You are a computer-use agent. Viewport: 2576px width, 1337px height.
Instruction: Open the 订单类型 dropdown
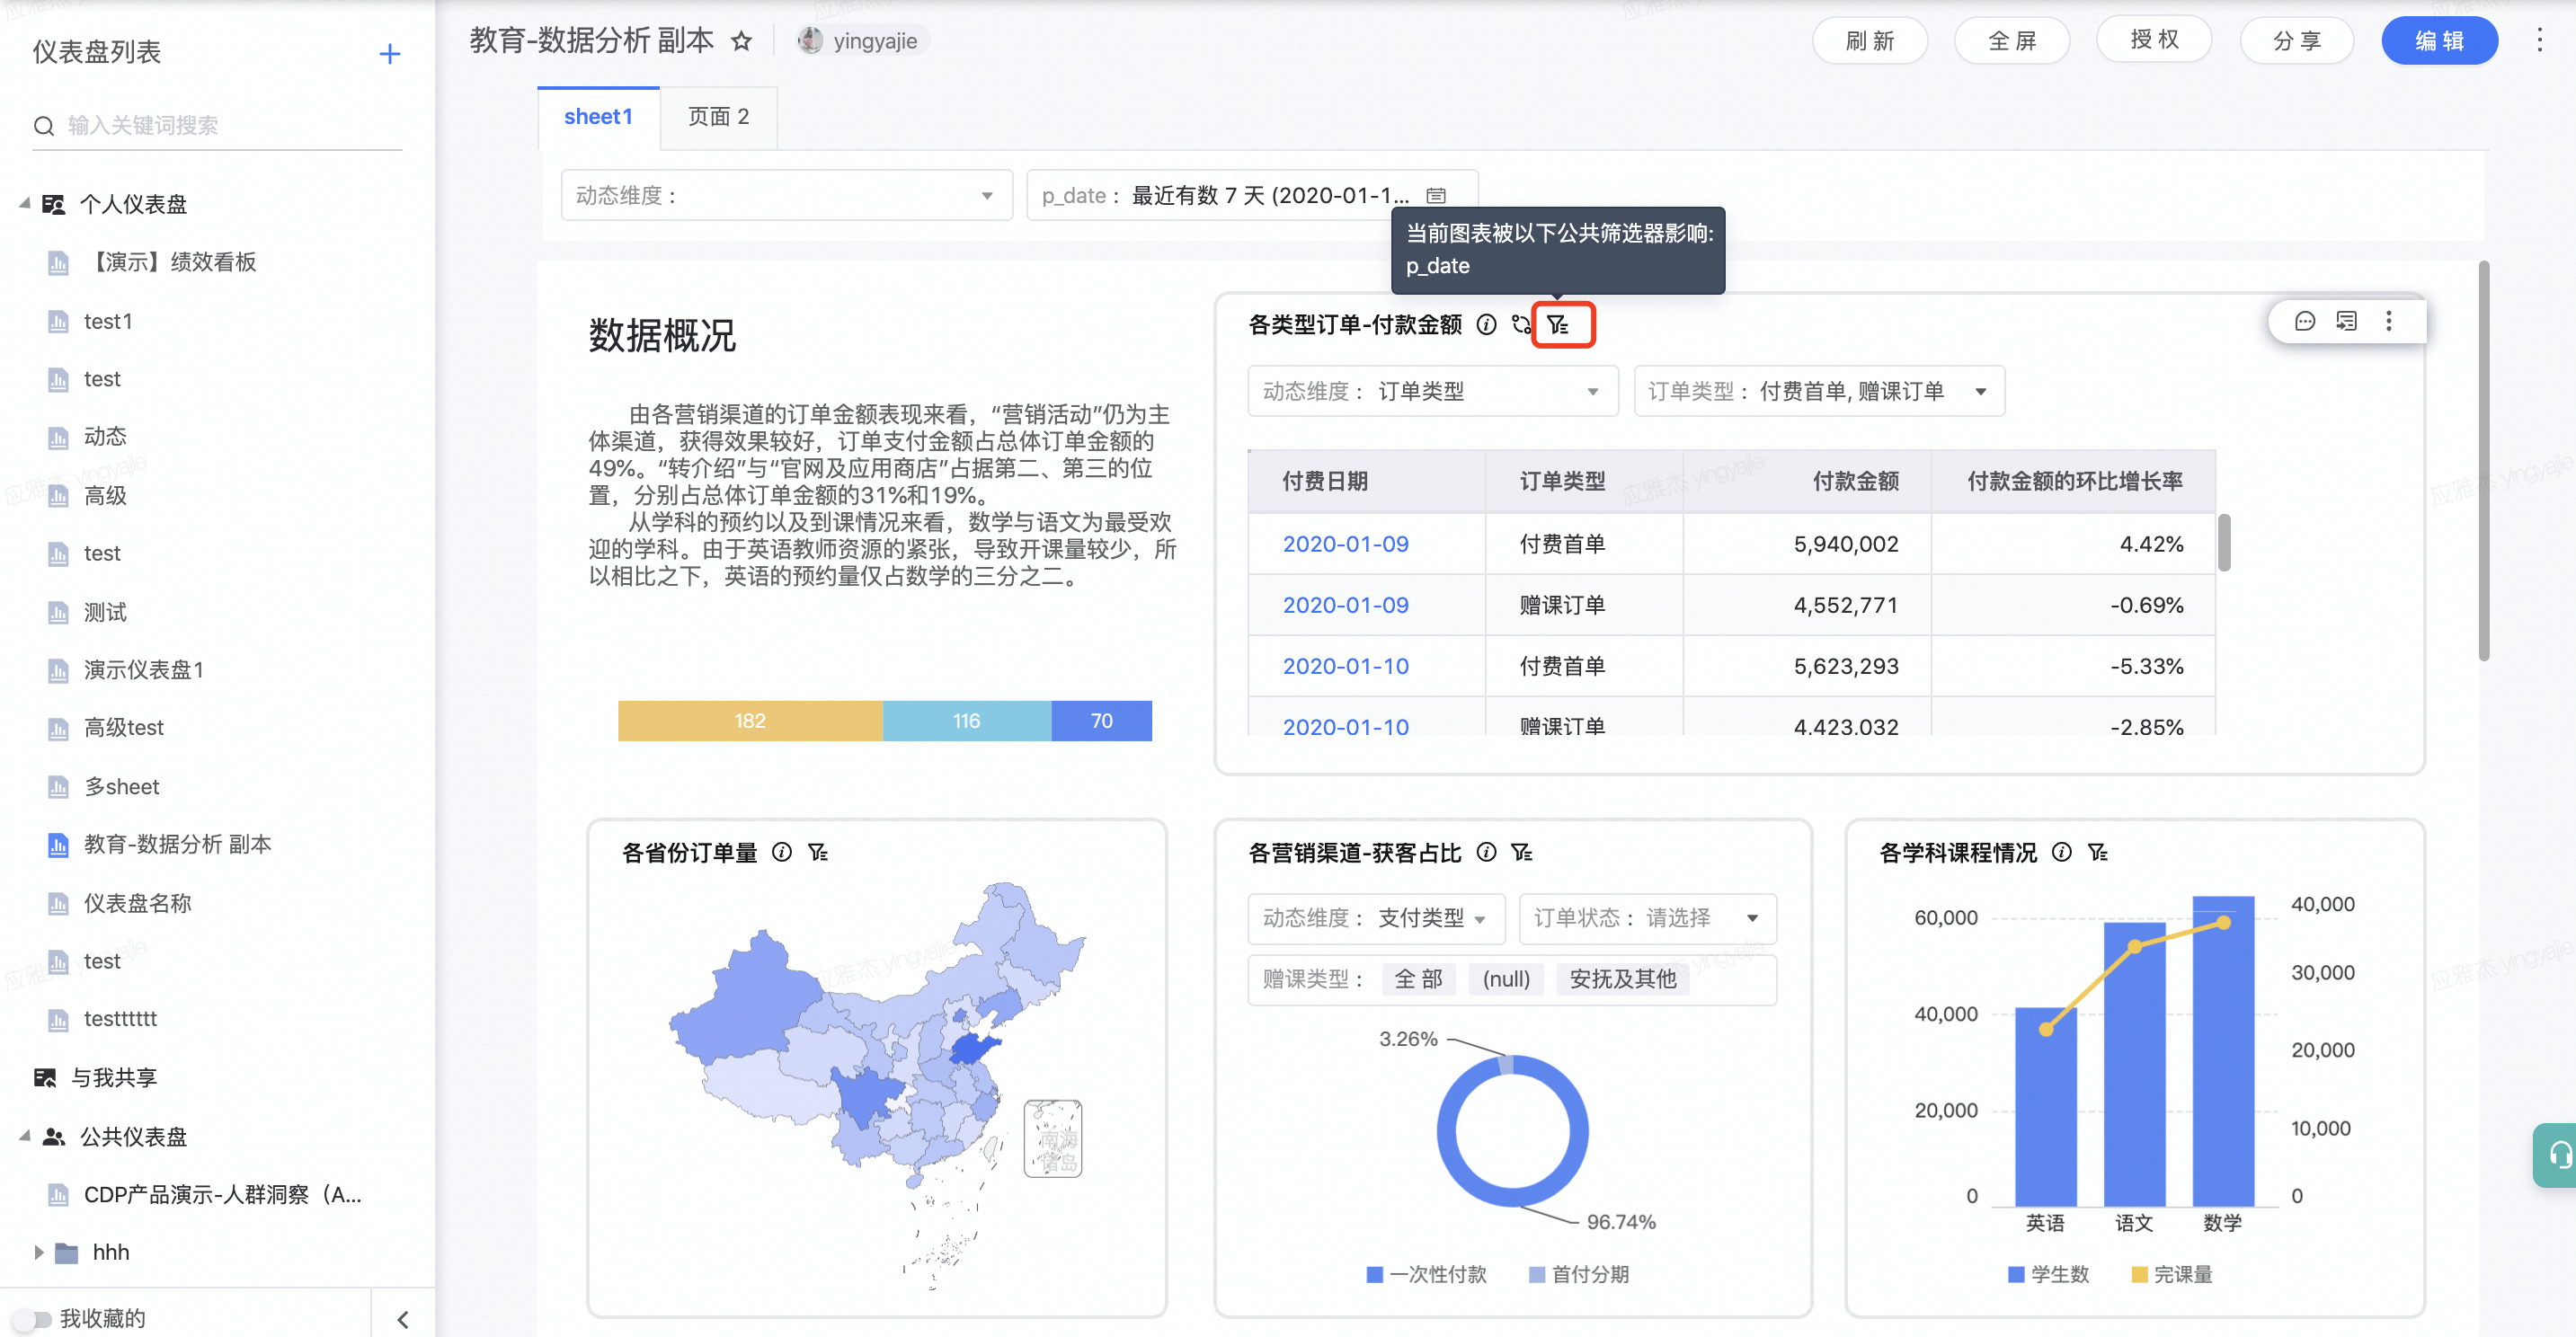pyautogui.click(x=1818, y=391)
